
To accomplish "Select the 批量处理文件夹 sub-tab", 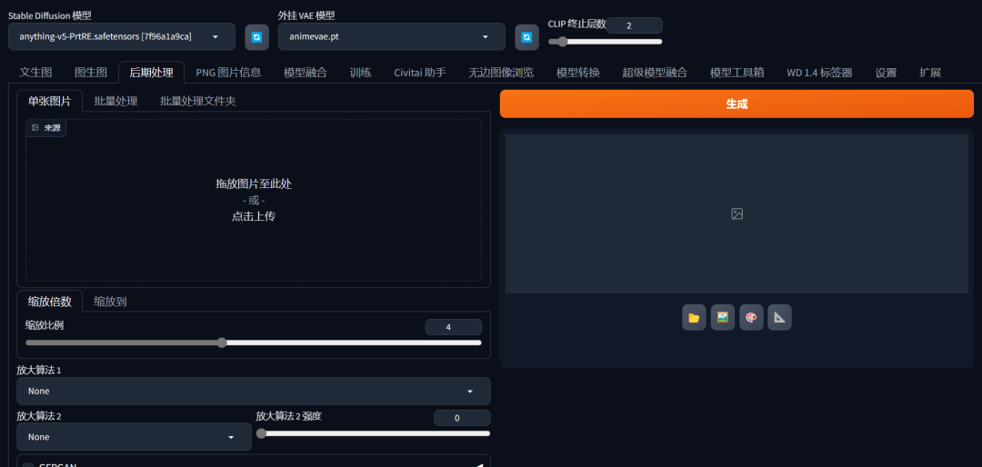I will click(x=198, y=101).
